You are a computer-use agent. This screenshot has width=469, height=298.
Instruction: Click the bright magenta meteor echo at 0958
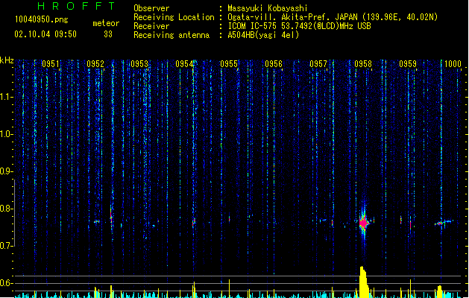coord(363,223)
